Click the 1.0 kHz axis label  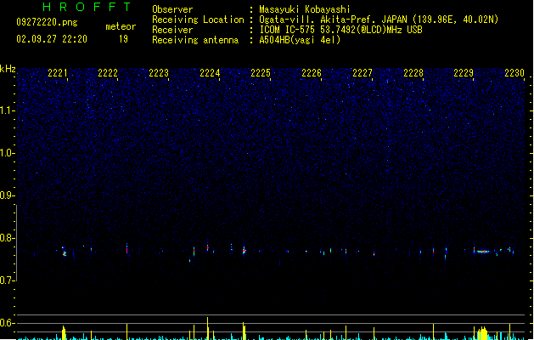7,153
